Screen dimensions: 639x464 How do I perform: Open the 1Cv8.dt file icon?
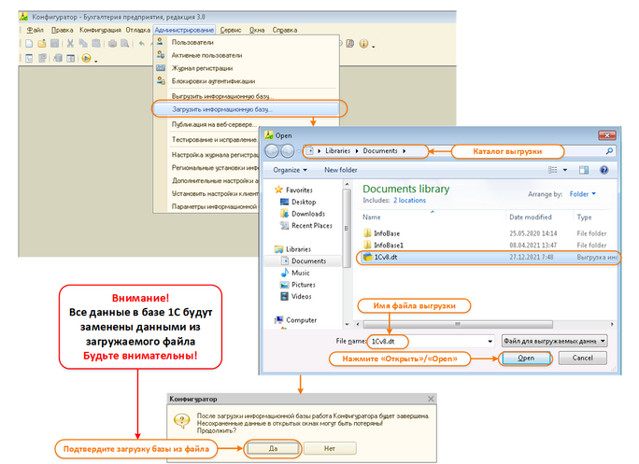pos(367,257)
